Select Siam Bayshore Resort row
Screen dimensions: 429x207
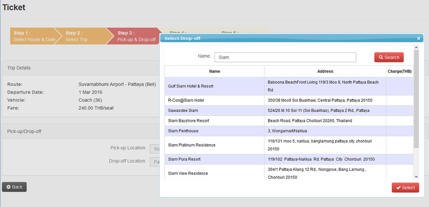(289, 121)
